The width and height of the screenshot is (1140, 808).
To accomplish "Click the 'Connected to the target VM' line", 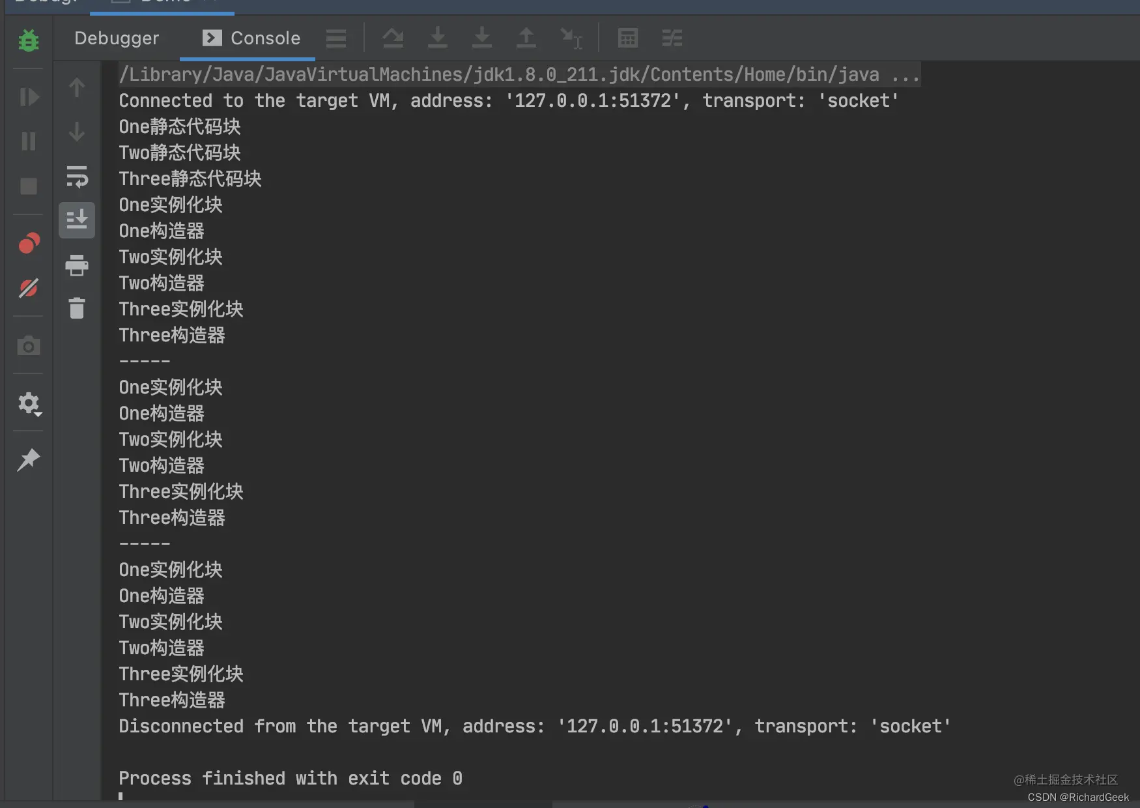I will click(509, 101).
